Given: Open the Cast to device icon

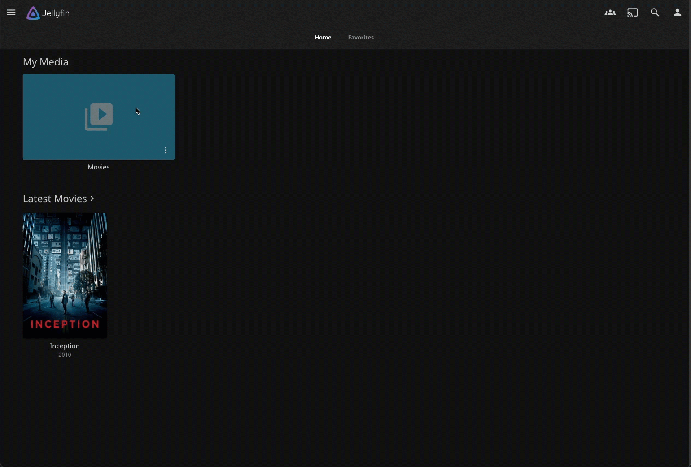Looking at the screenshot, I should tap(632, 13).
